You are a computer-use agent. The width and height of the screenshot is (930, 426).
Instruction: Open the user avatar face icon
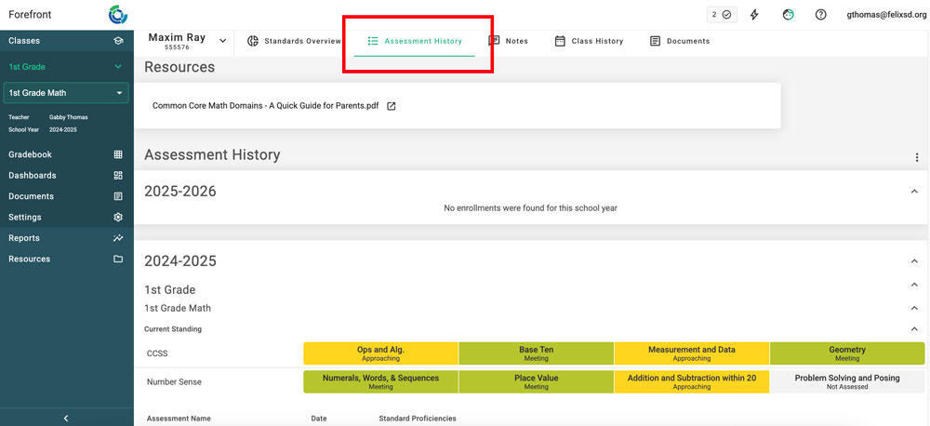click(788, 15)
